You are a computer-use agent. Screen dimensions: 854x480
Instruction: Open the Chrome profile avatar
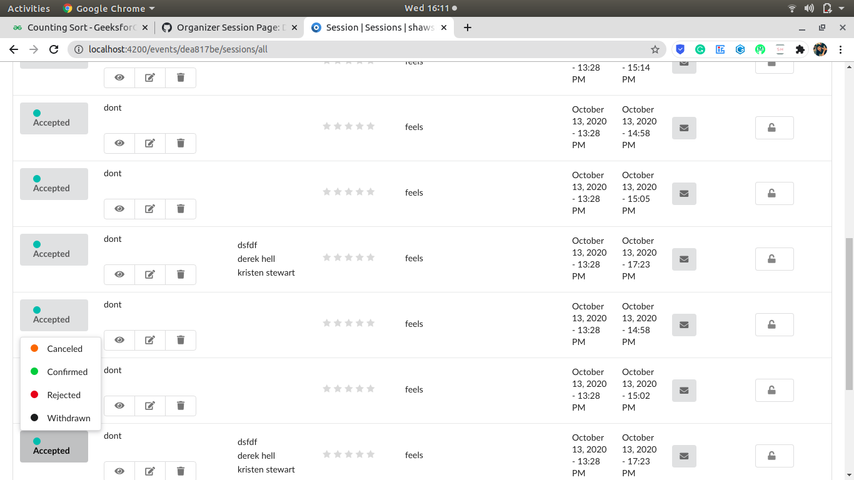click(820, 49)
